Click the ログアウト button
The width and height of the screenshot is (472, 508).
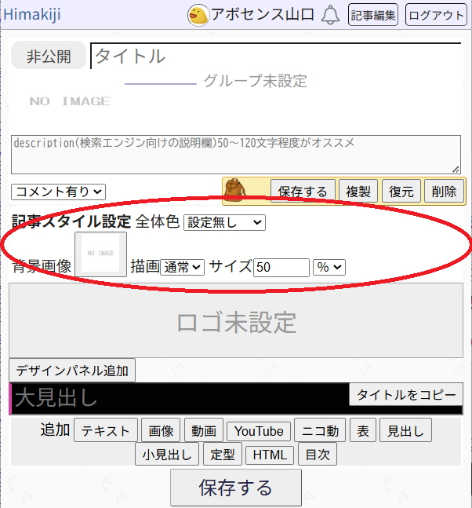[436, 14]
